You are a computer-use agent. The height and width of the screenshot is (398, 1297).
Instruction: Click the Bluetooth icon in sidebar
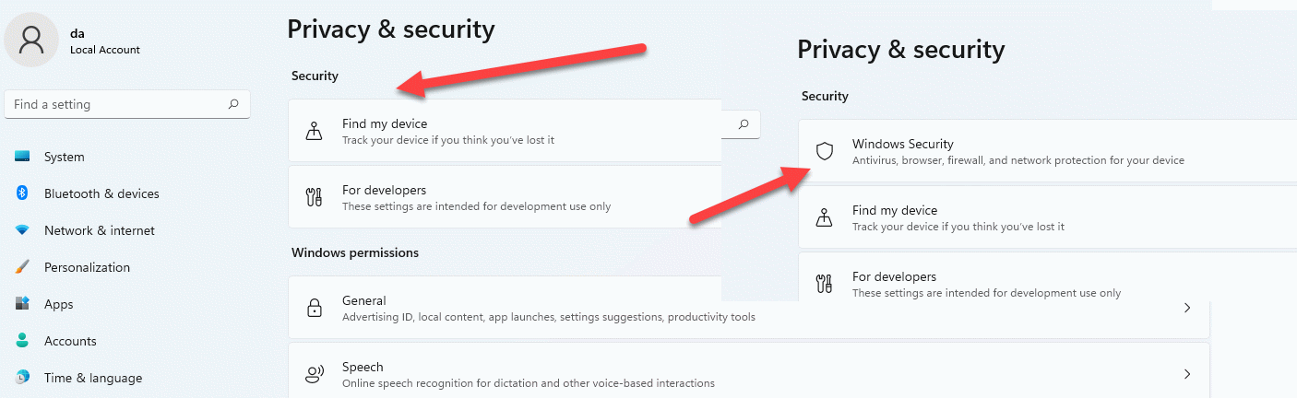click(23, 193)
